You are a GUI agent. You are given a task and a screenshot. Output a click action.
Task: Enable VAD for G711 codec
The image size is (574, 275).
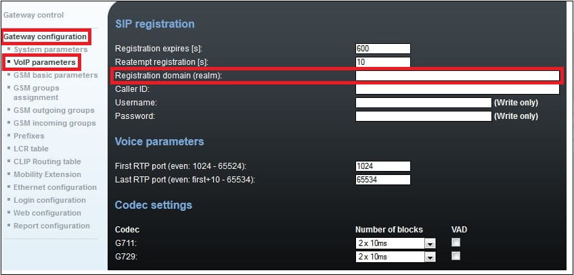[456, 243]
